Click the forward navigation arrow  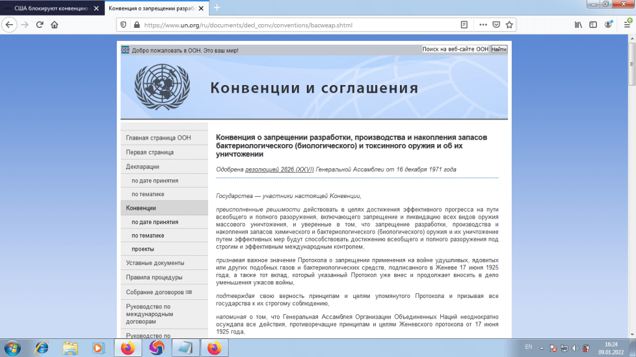(x=25, y=25)
